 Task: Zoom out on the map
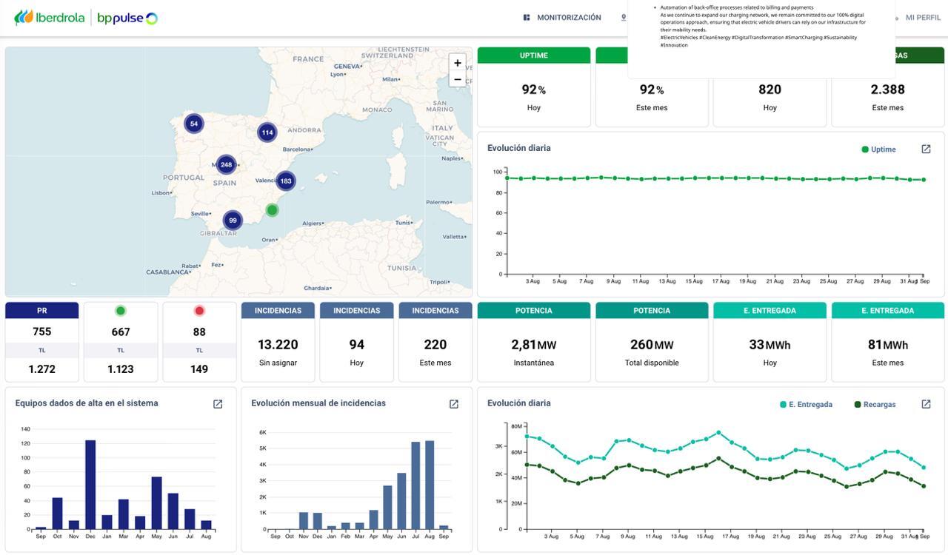pos(458,79)
